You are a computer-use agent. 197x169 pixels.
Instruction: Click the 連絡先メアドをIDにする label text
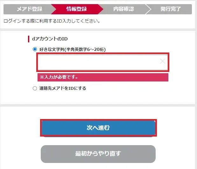(62, 88)
